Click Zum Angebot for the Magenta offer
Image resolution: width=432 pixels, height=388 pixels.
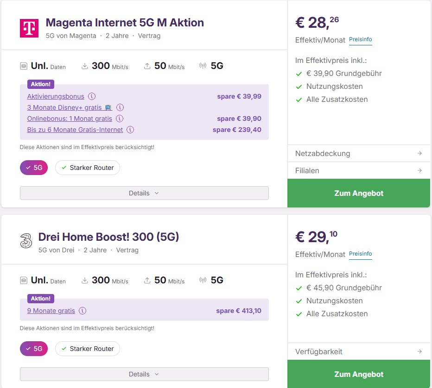(359, 193)
